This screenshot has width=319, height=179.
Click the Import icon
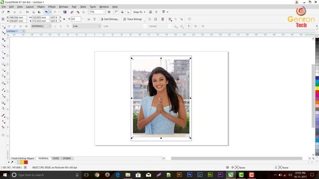pyautogui.click(x=72, y=12)
